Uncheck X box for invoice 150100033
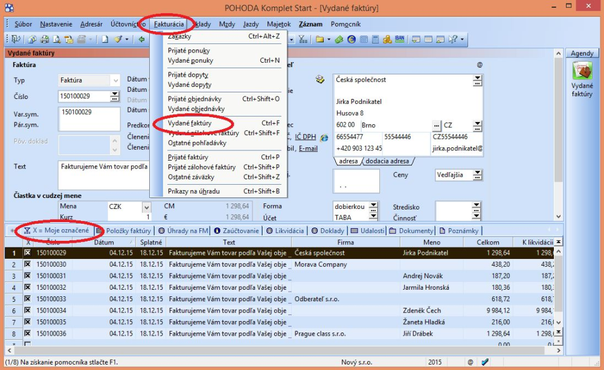The image size is (604, 370). [27, 299]
